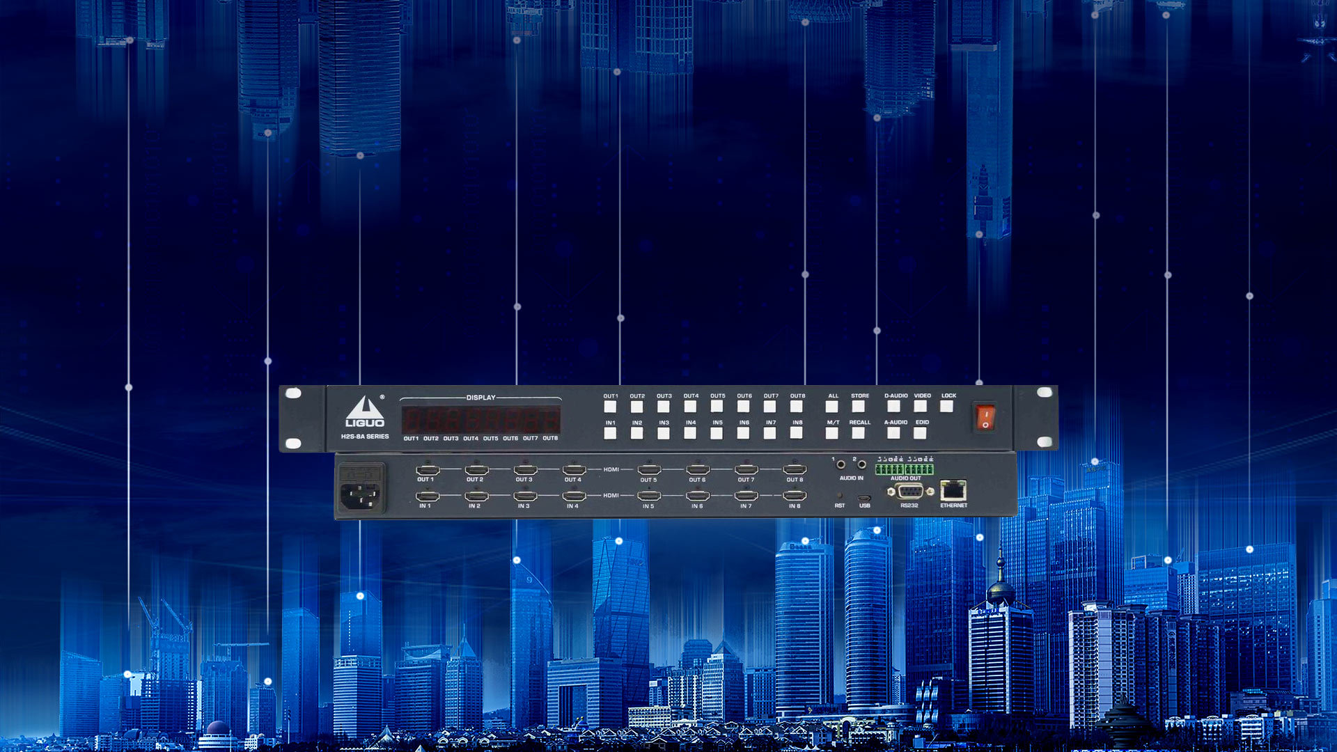This screenshot has width=1337, height=752.
Task: Click the OUT1 button on front panel
Action: pyautogui.click(x=610, y=407)
